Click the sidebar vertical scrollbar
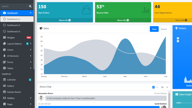 click(34, 35)
